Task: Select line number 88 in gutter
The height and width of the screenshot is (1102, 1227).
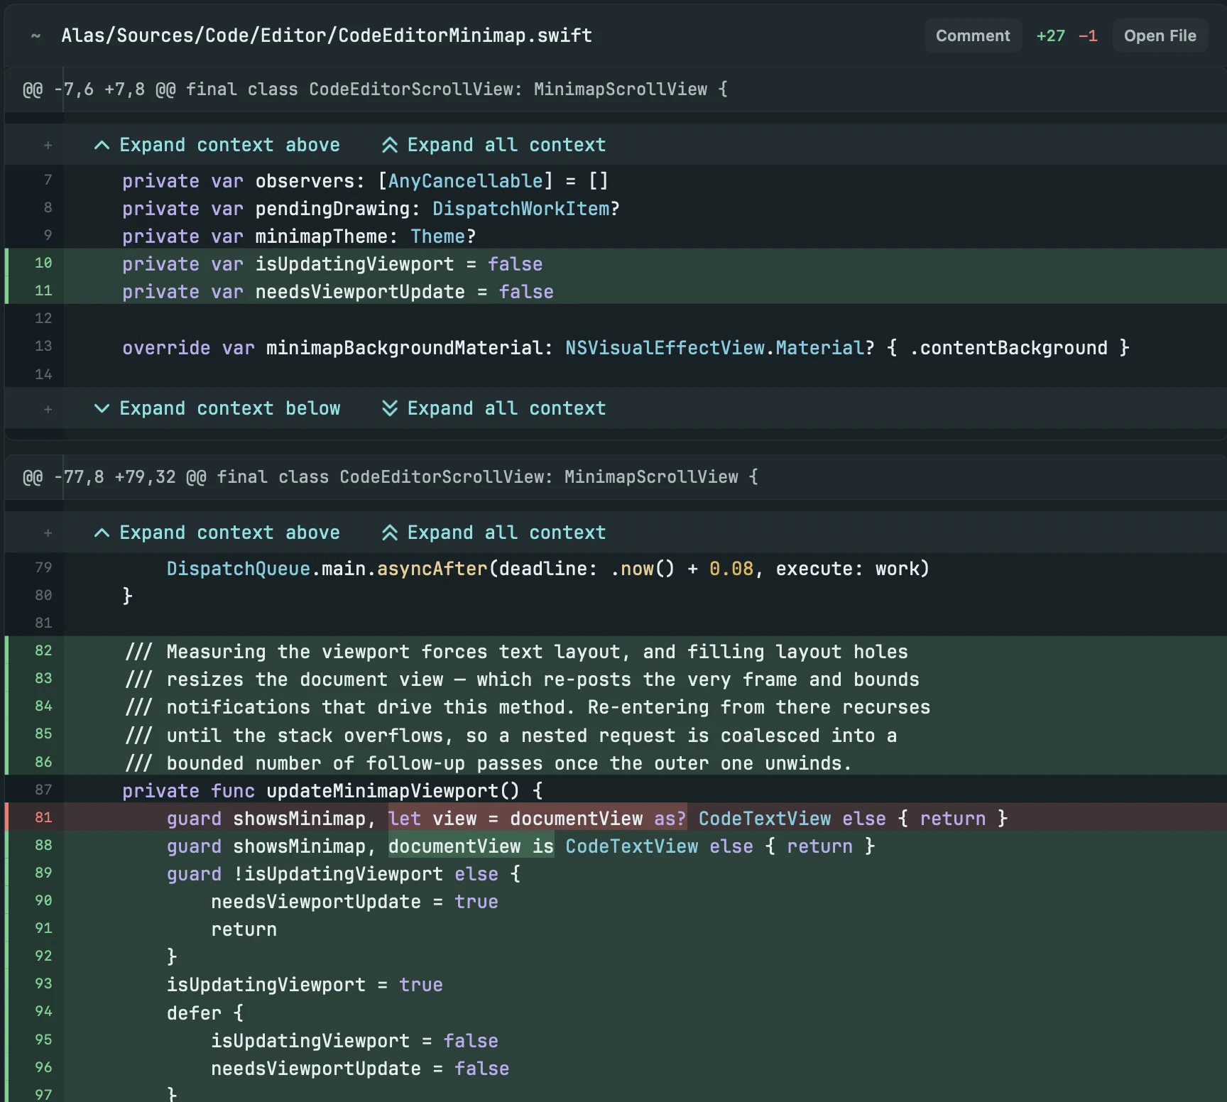Action: (x=43, y=846)
